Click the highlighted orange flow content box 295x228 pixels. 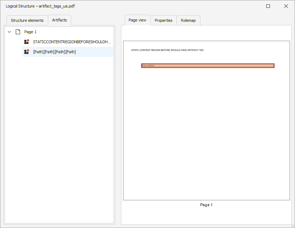208,66
